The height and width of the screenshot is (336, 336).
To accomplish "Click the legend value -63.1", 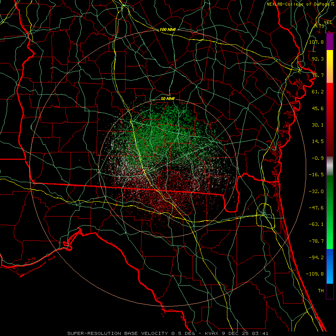I will point(316,224).
